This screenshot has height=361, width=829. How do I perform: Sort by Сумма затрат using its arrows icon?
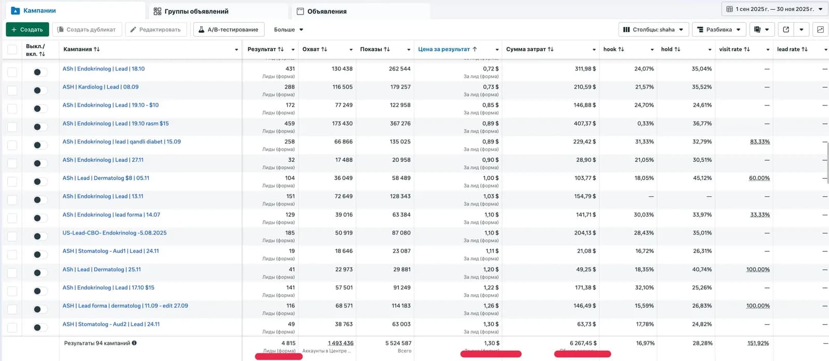coord(551,49)
